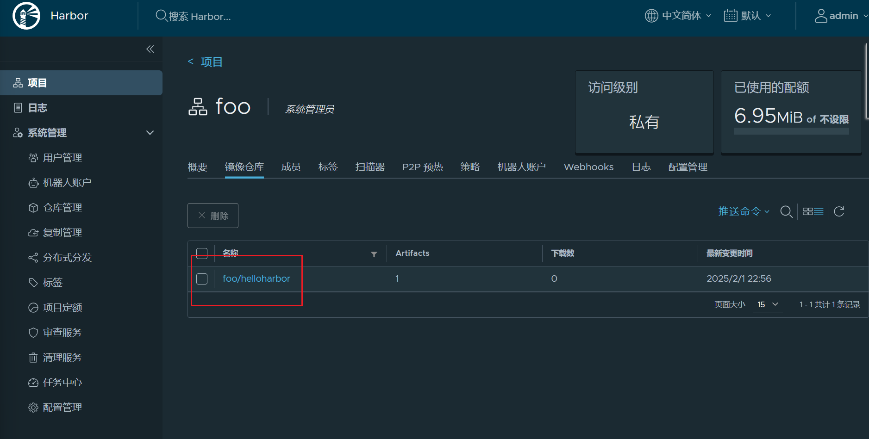Click the 项目定额 quota icon

(x=33, y=308)
